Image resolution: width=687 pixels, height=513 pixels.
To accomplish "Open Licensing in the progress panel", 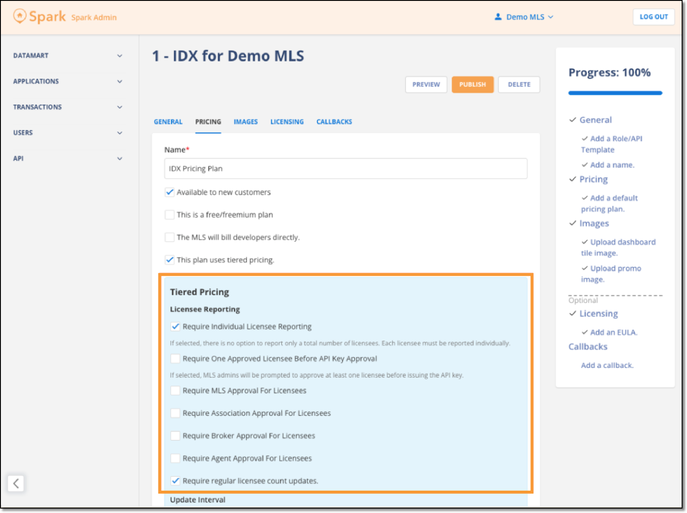I will [598, 314].
